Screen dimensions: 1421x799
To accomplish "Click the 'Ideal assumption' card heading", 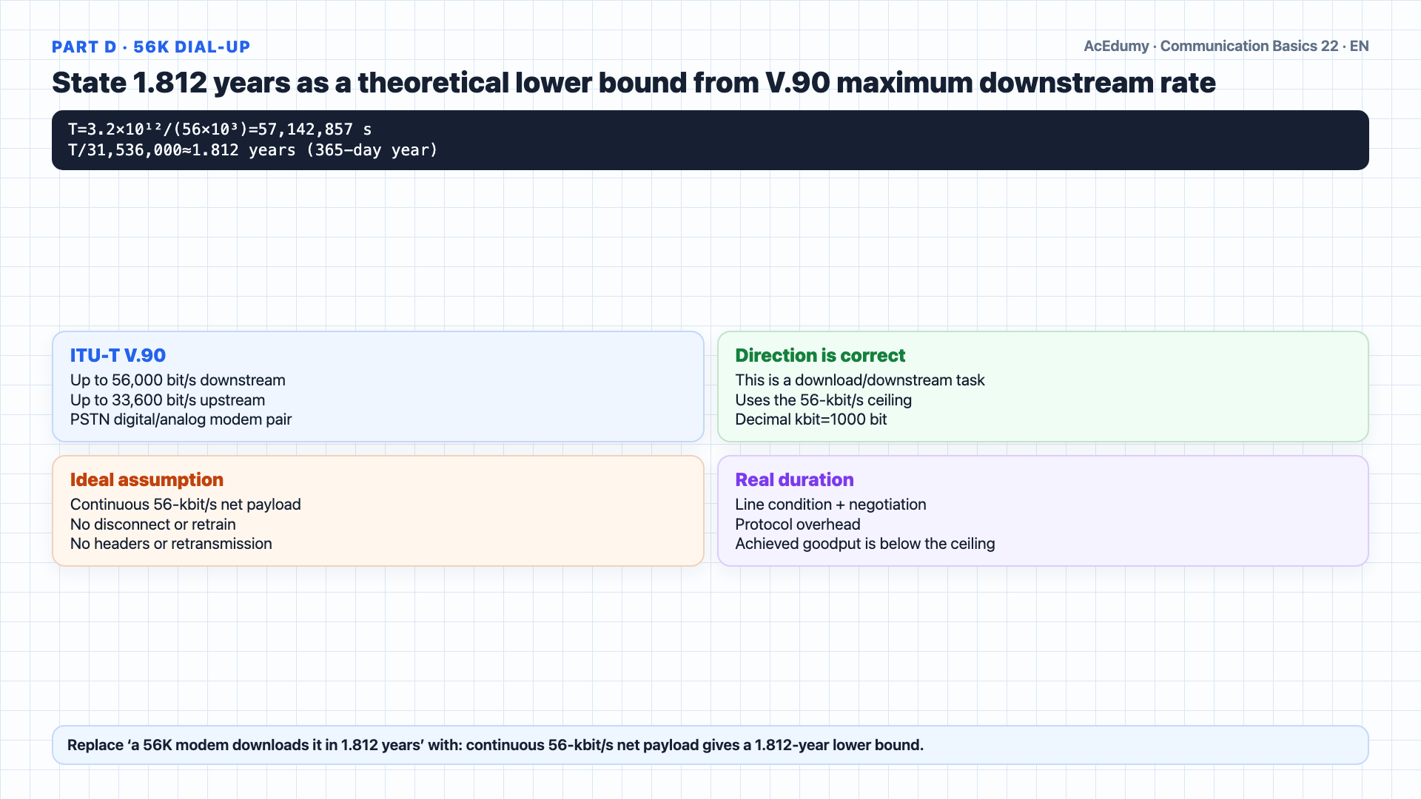I will coord(147,479).
